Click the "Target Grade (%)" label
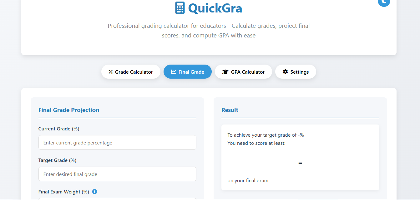The height and width of the screenshot is (200, 420). [x=57, y=160]
